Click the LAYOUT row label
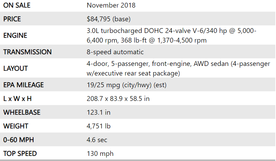Viewport: 276px width, 161px height. (x=15, y=68)
